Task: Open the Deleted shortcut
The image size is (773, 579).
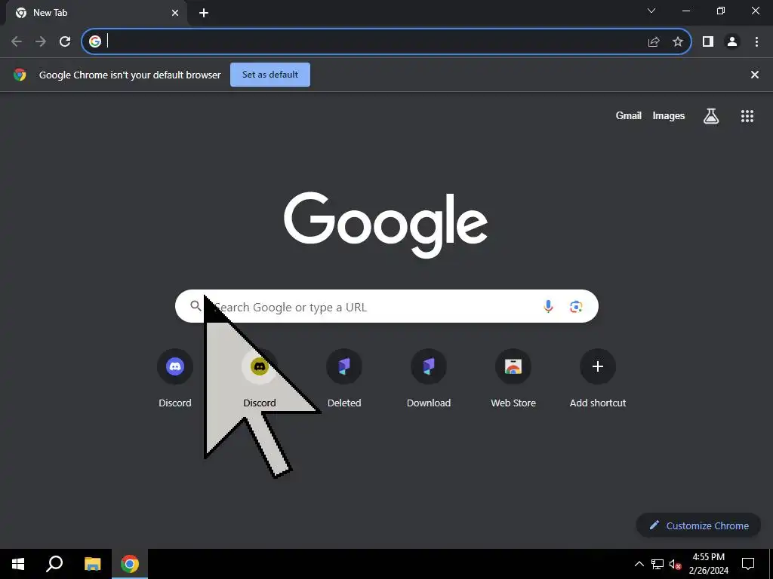Action: (x=344, y=378)
